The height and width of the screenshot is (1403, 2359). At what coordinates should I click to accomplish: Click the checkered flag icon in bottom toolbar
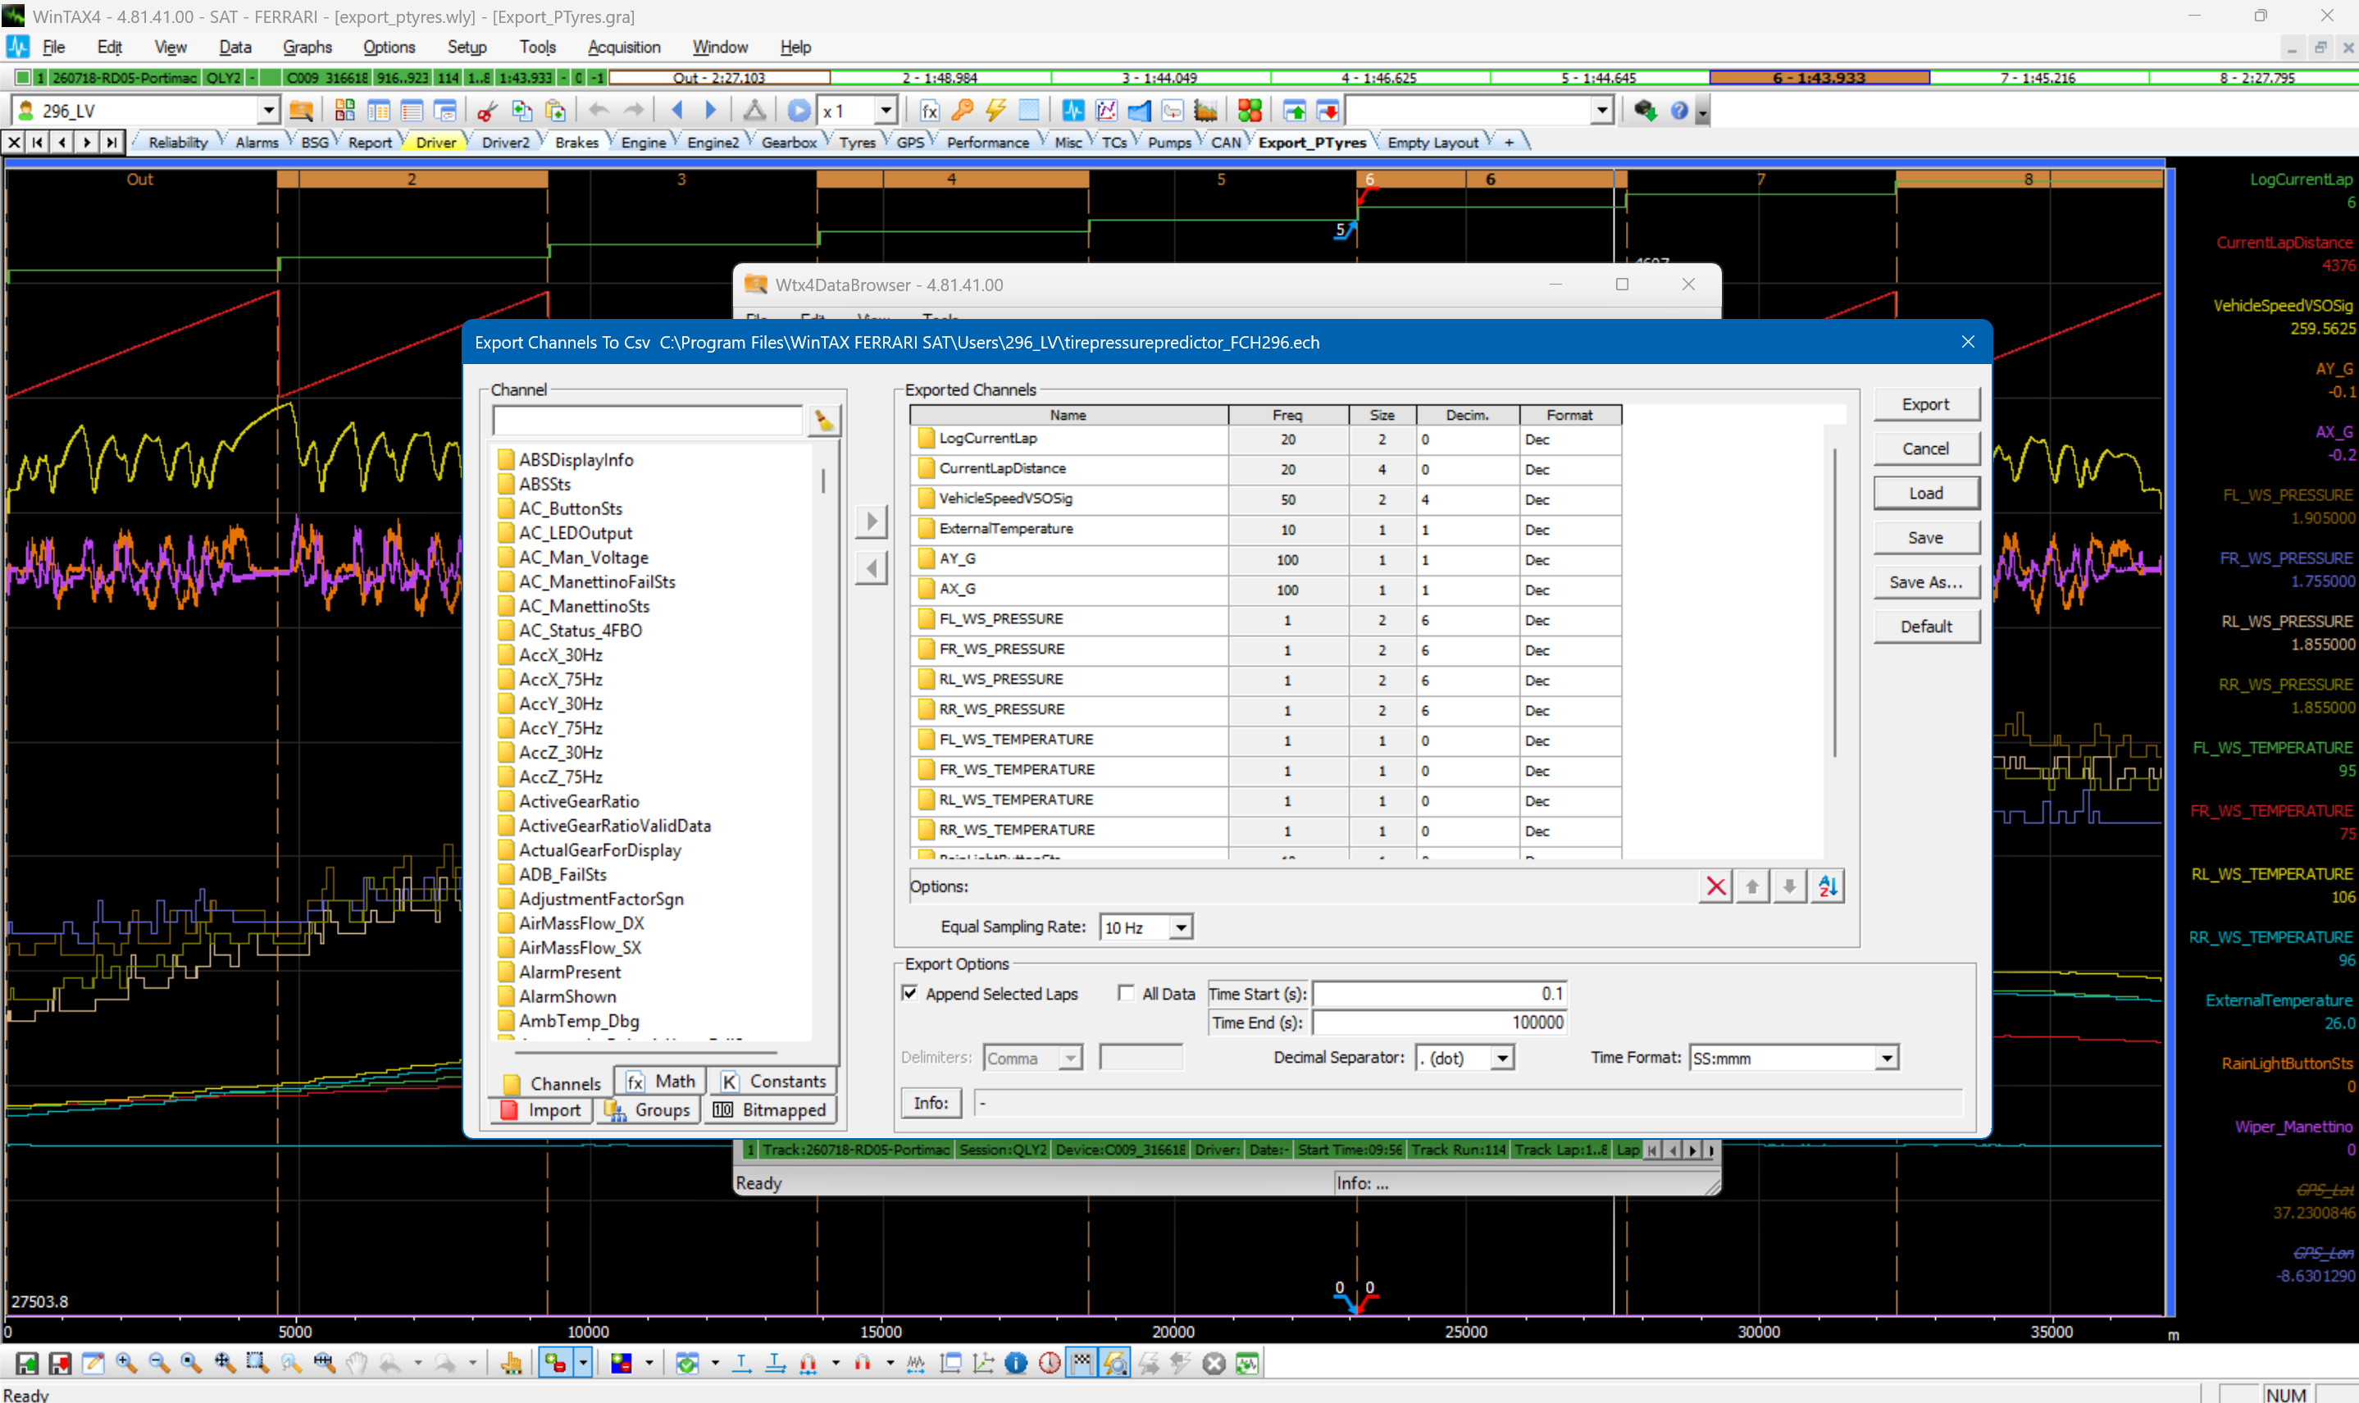click(x=1082, y=1364)
